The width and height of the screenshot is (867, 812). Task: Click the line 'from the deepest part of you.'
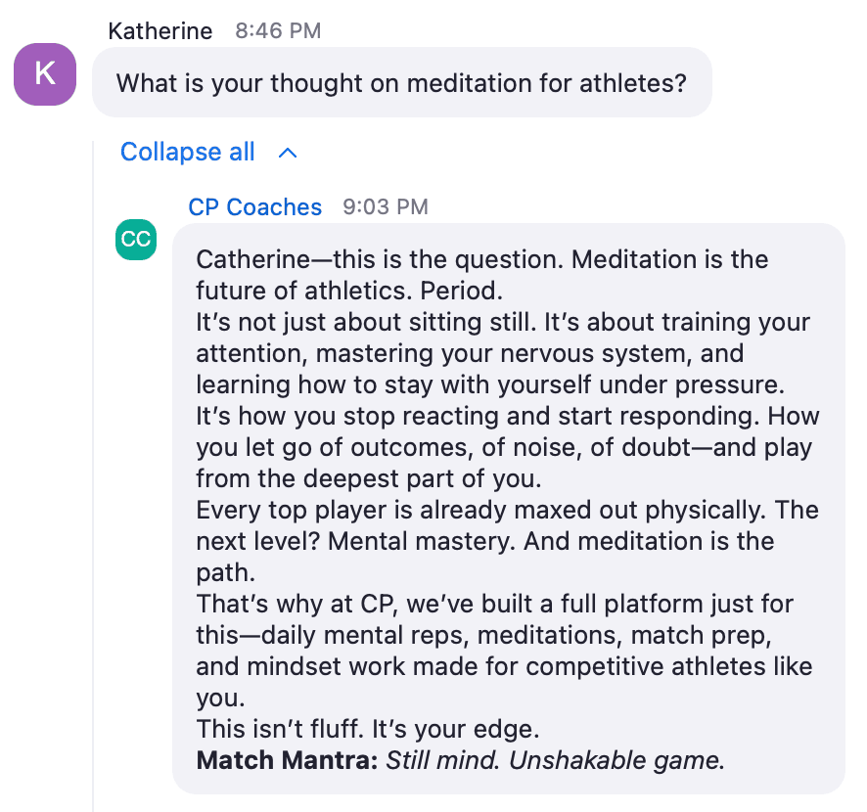(x=369, y=478)
